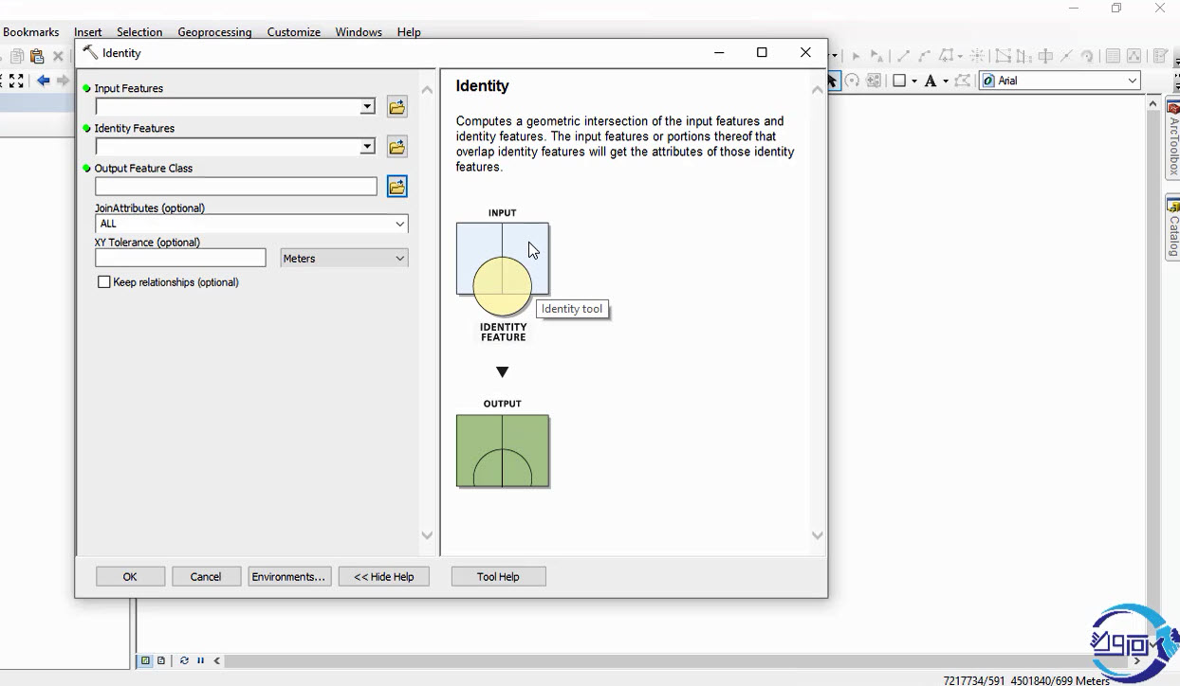Switch to Layout View icon

[161, 660]
